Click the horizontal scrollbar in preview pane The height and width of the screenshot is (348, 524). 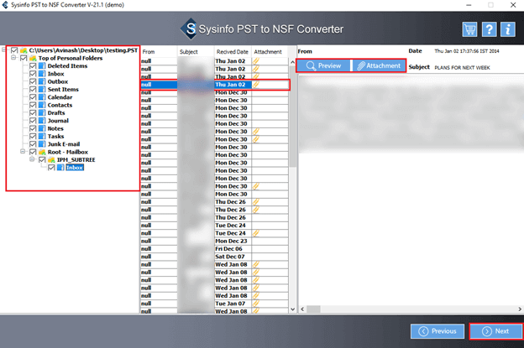click(x=411, y=309)
